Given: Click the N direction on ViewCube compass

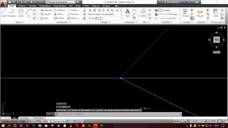Looking at the screenshot, I should pos(217,33).
